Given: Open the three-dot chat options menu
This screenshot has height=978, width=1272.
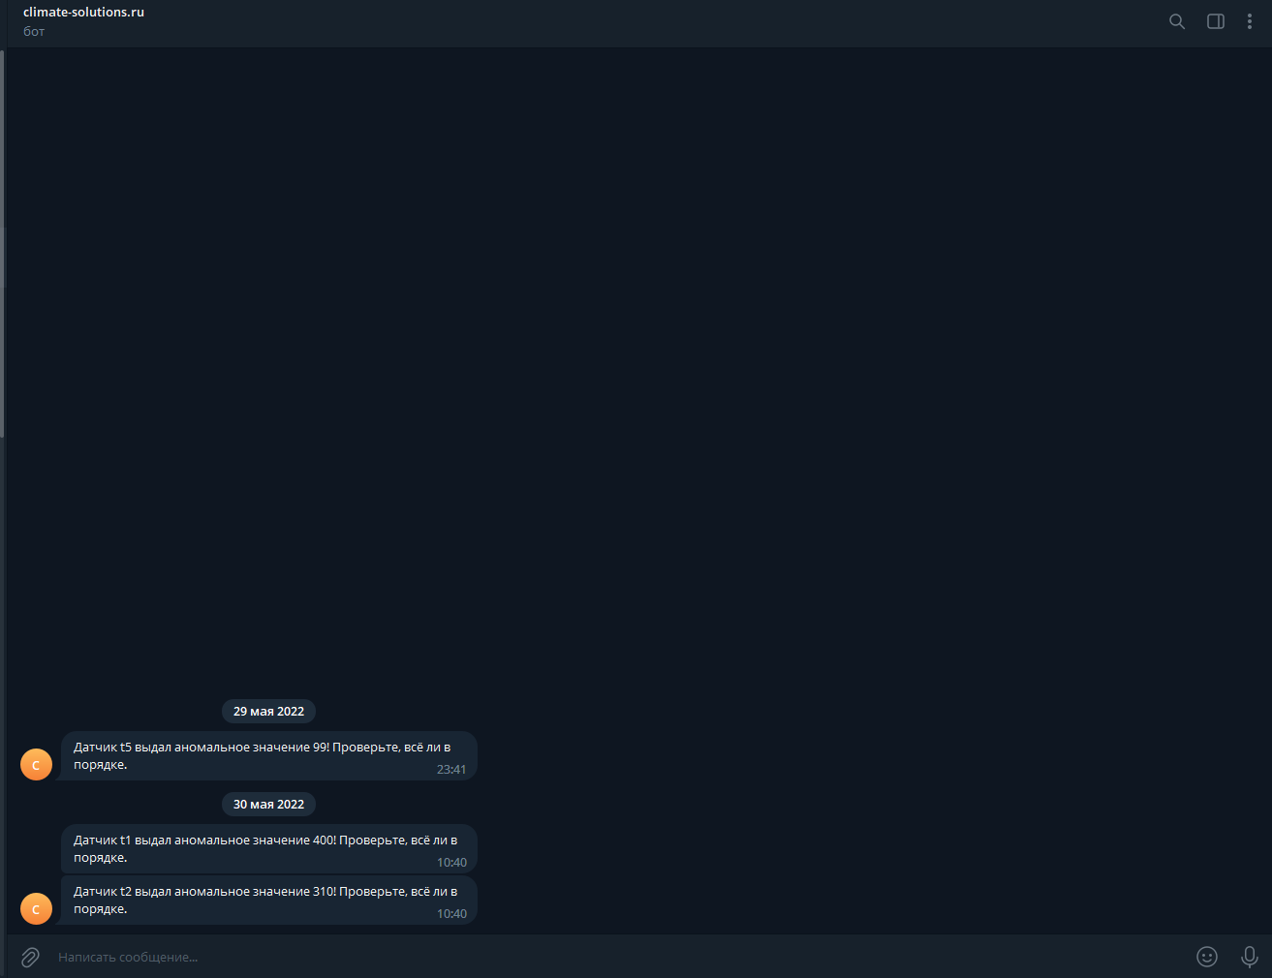Looking at the screenshot, I should (1250, 21).
